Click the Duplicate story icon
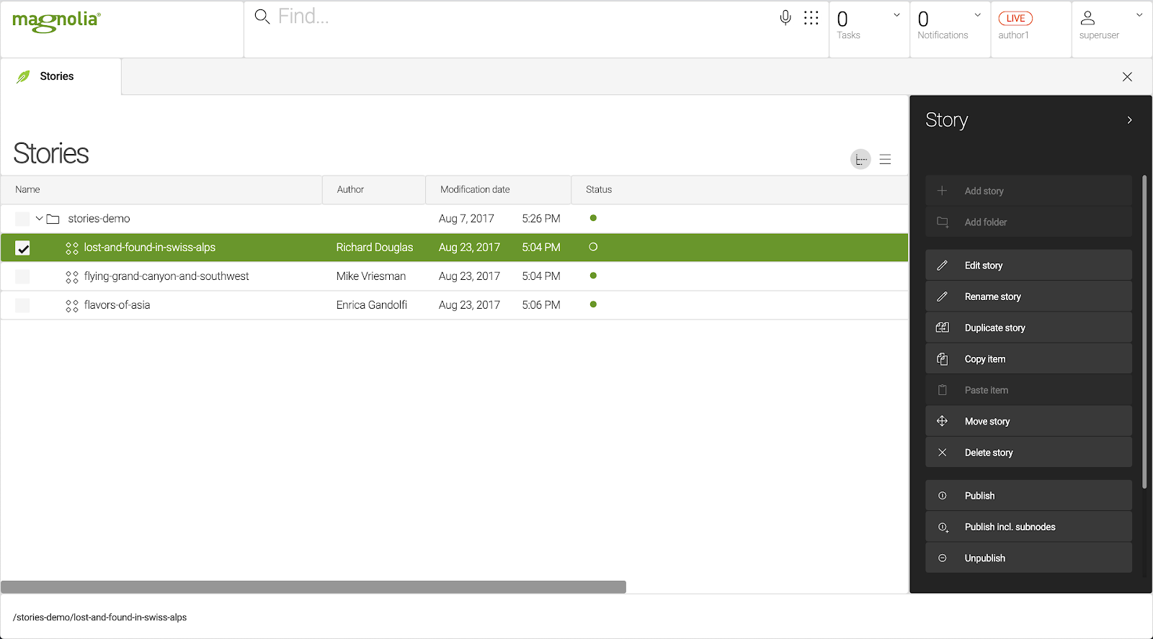The width and height of the screenshot is (1153, 639). 942,327
